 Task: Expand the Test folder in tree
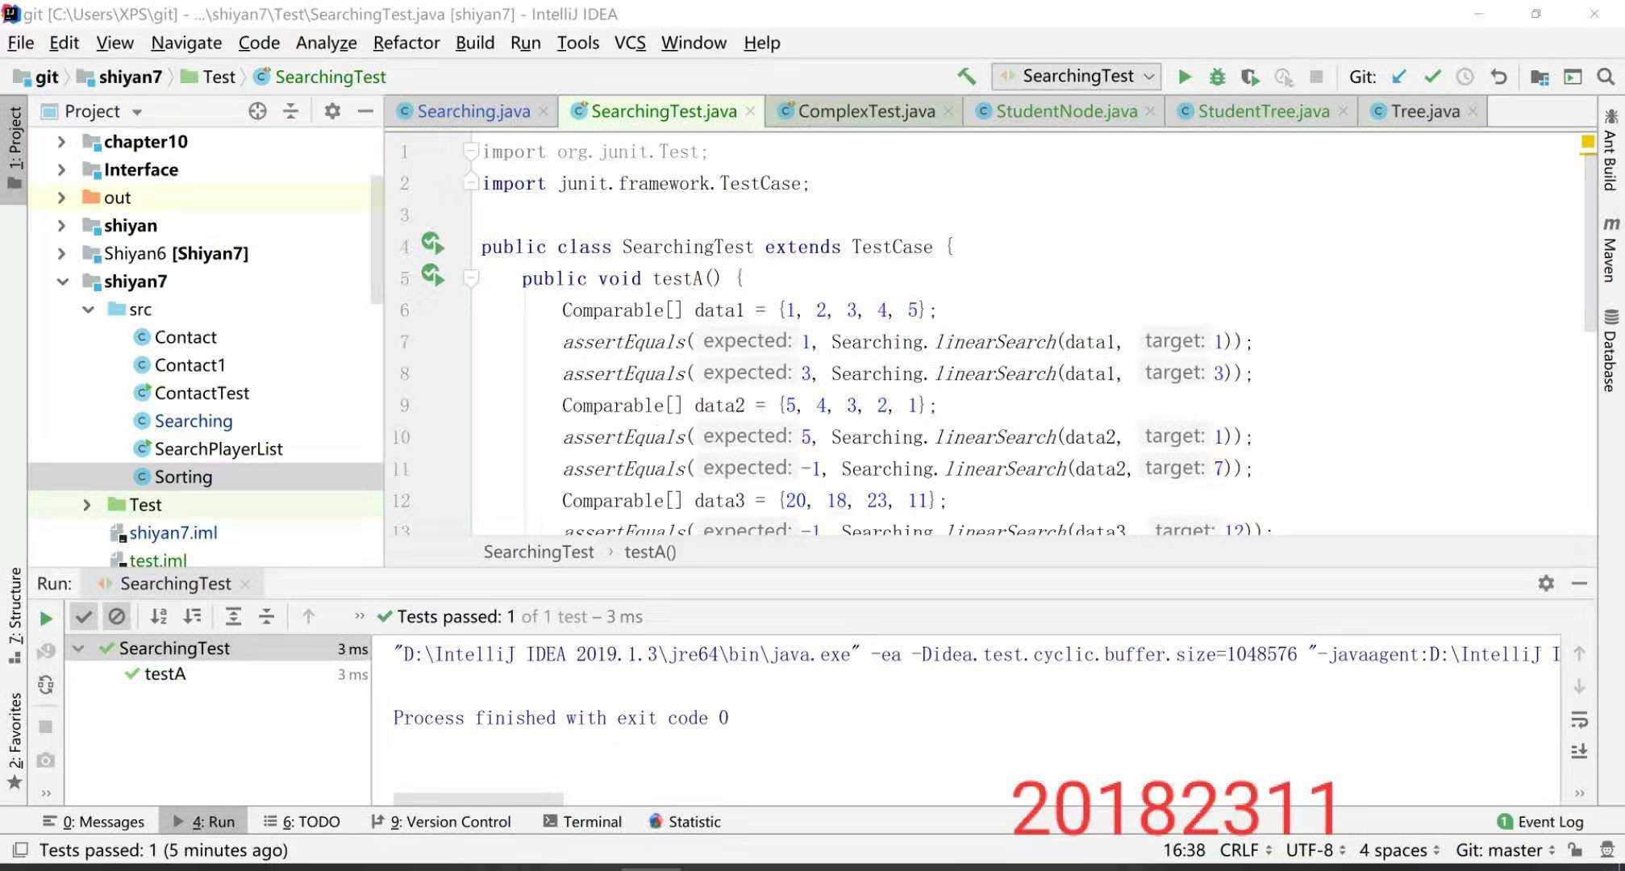pos(87,505)
